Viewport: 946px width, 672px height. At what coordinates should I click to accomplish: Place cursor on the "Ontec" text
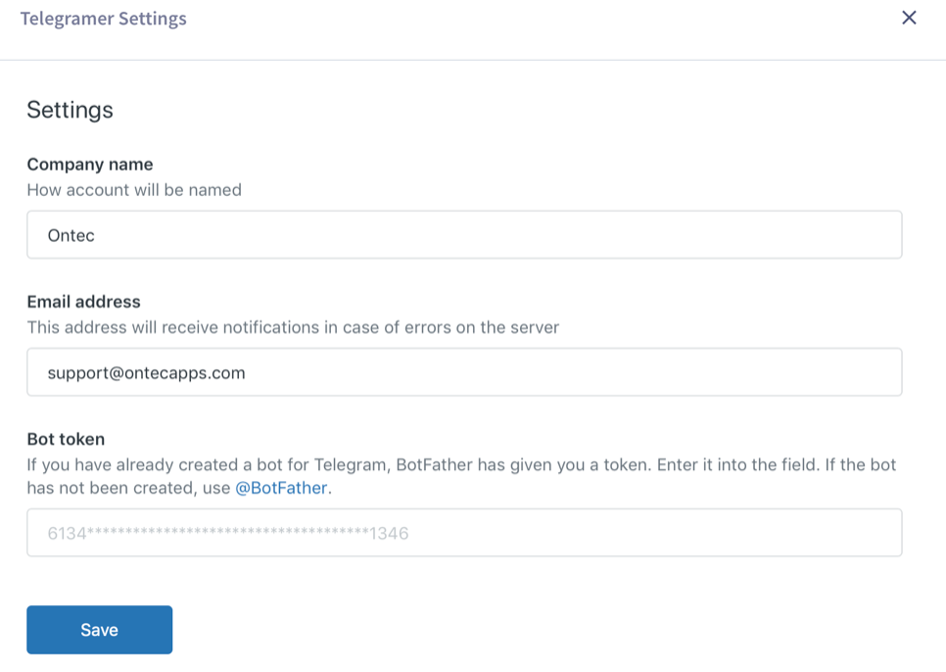click(x=71, y=235)
